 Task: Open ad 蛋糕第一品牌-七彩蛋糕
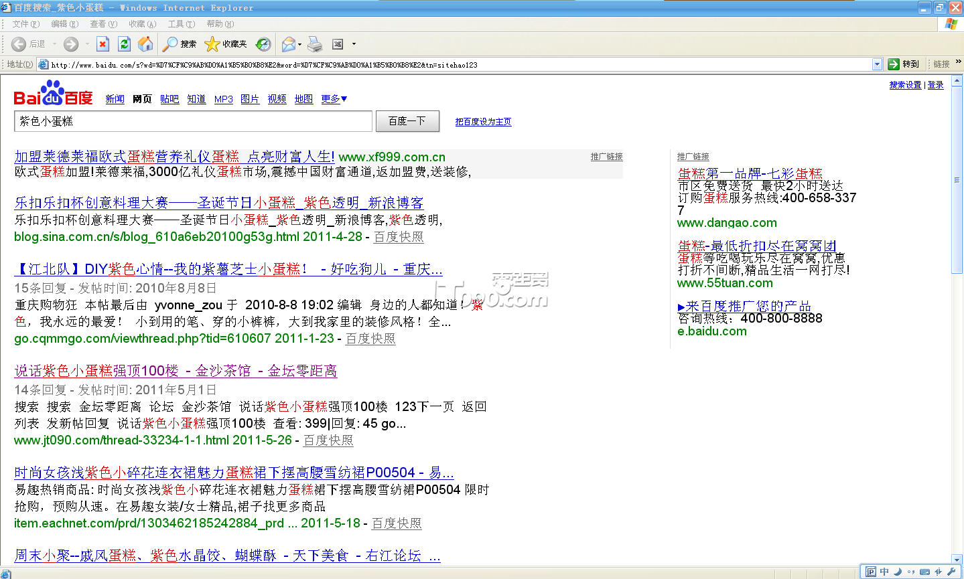(x=750, y=174)
